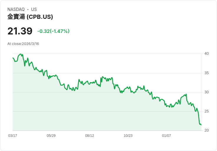Click the current price 21.39
This screenshot has width=217, height=151.
(20, 31)
